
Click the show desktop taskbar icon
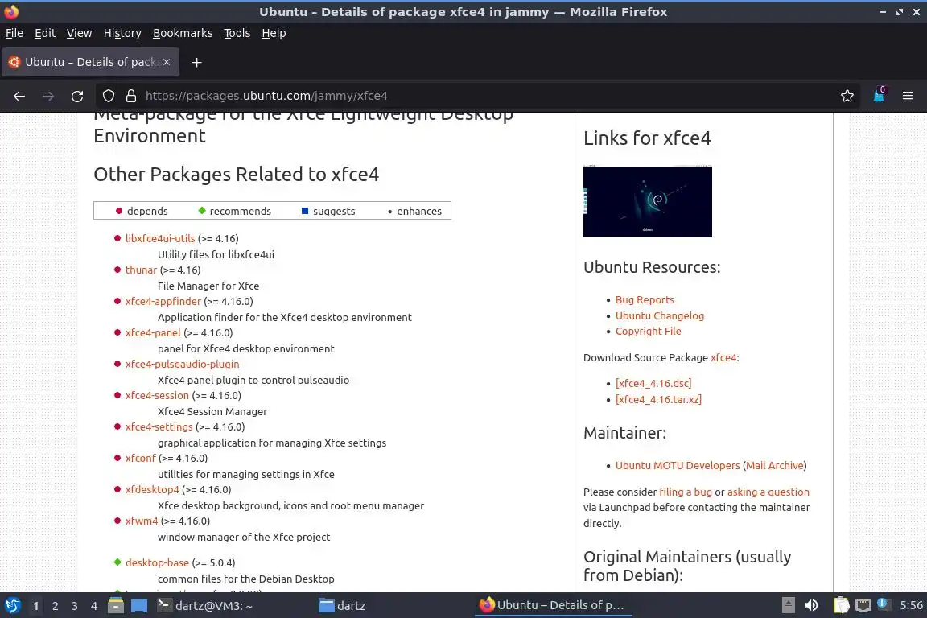point(139,606)
